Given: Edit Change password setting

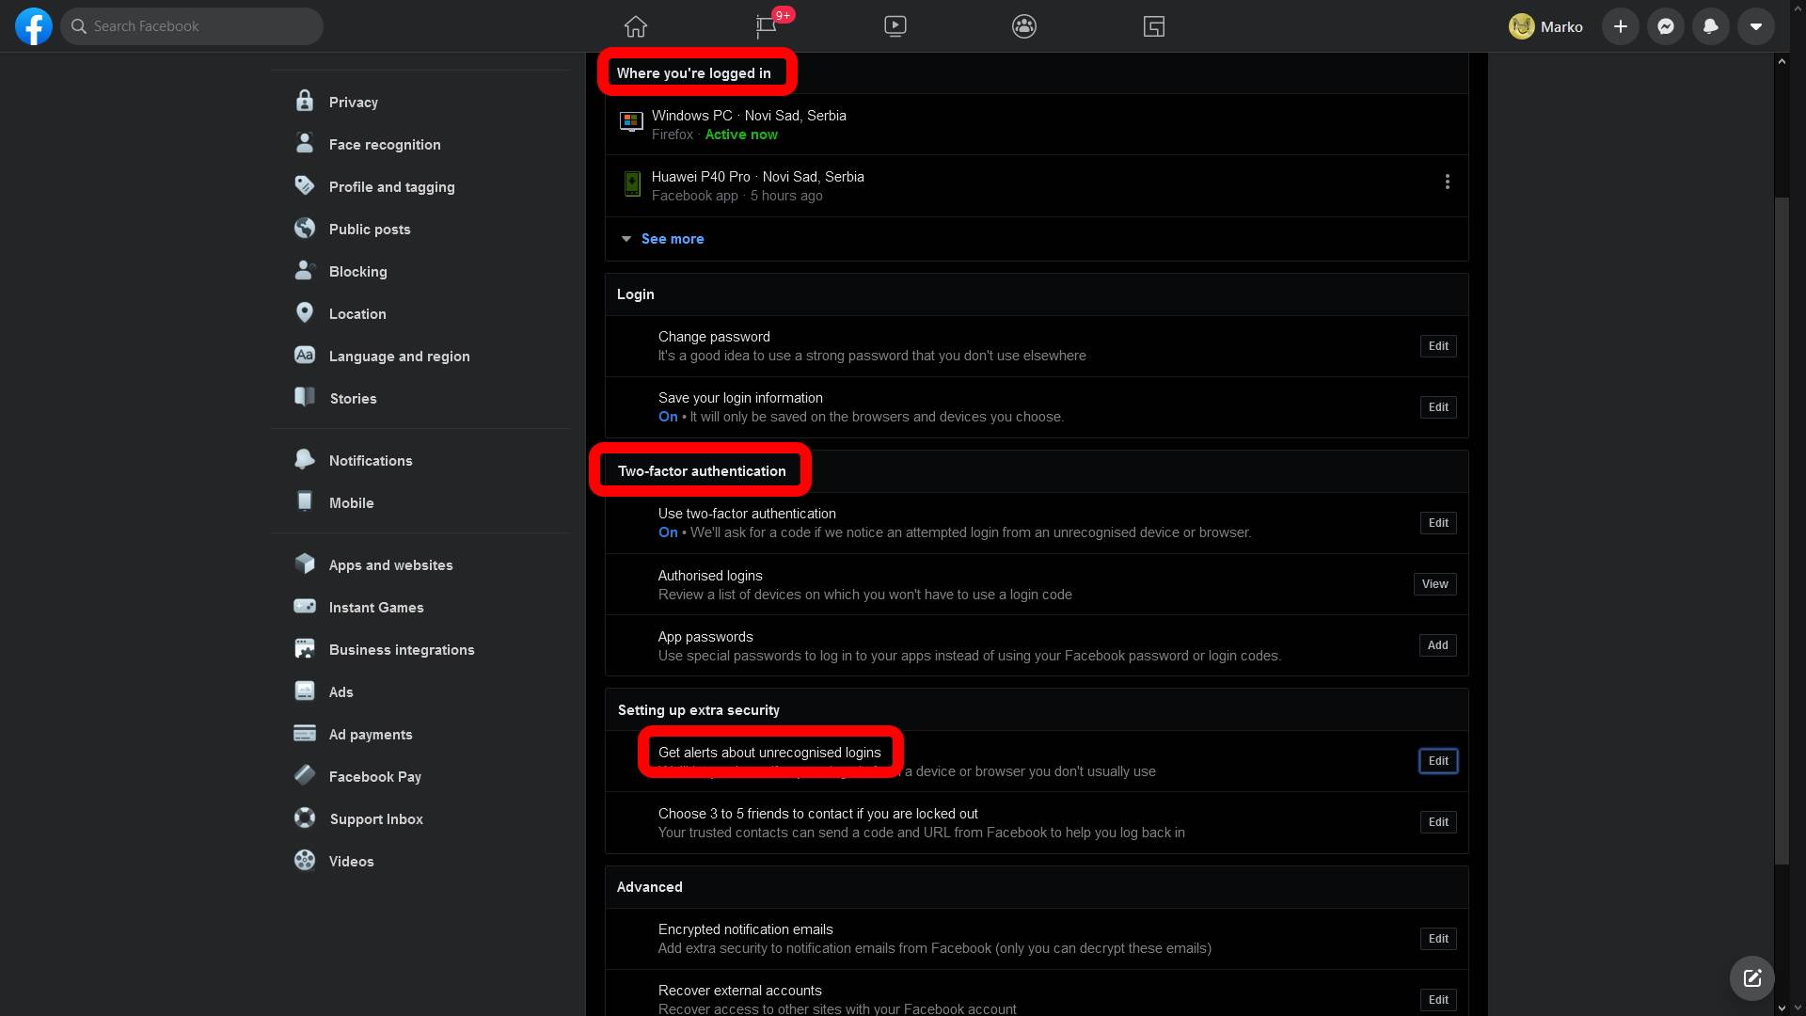Looking at the screenshot, I should pyautogui.click(x=1438, y=346).
